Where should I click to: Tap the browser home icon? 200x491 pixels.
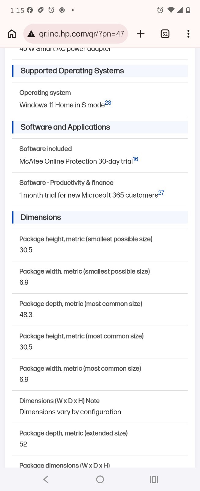(x=12, y=34)
